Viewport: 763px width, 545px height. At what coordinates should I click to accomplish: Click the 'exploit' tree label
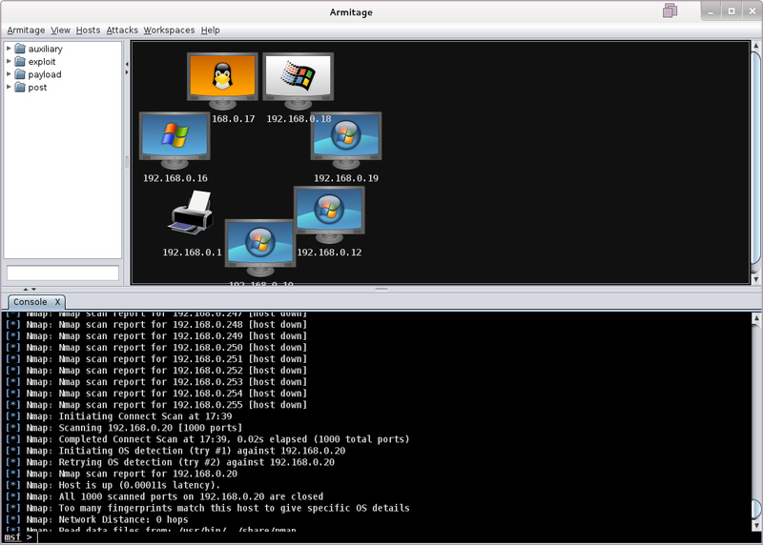coord(42,62)
